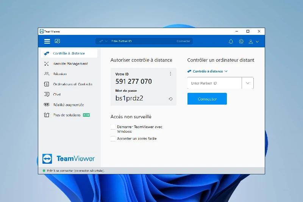
Task: Open the three-dot menu on the Votre ID card
Action: point(170,74)
